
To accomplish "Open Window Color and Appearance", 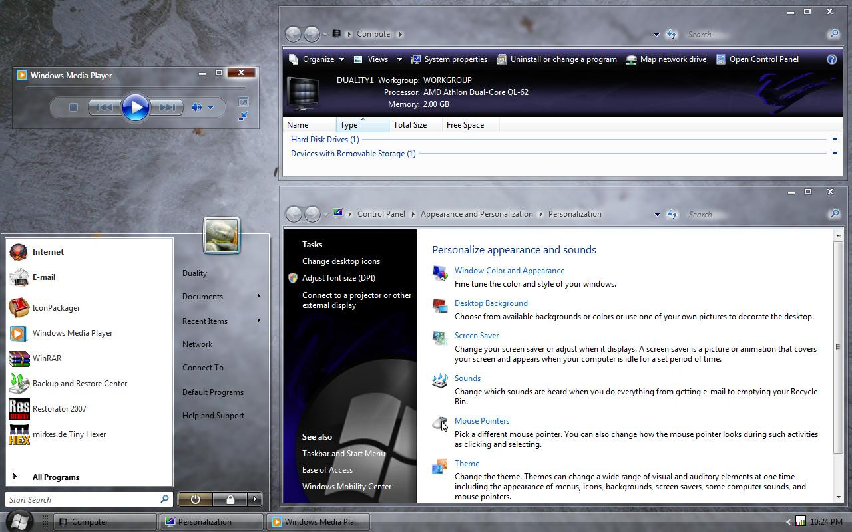I will coord(509,271).
